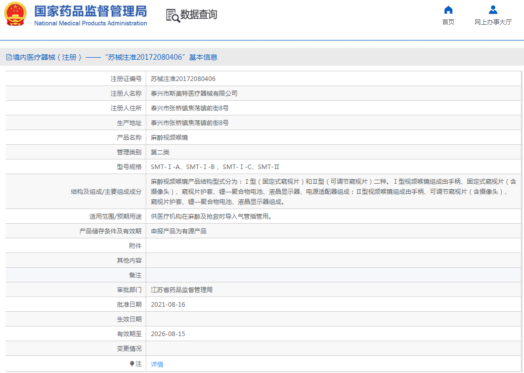Select approval date 2021-08-16
The image size is (524, 373).
168,305
